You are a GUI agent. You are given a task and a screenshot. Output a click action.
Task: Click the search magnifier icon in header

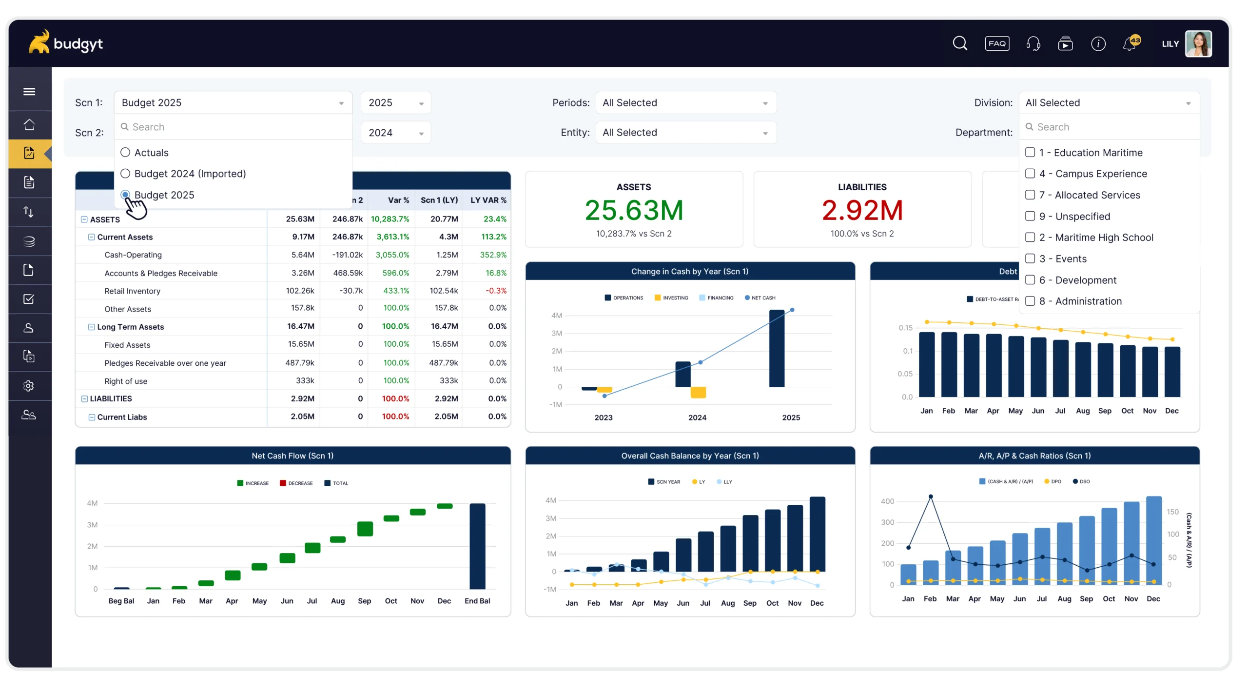959,43
